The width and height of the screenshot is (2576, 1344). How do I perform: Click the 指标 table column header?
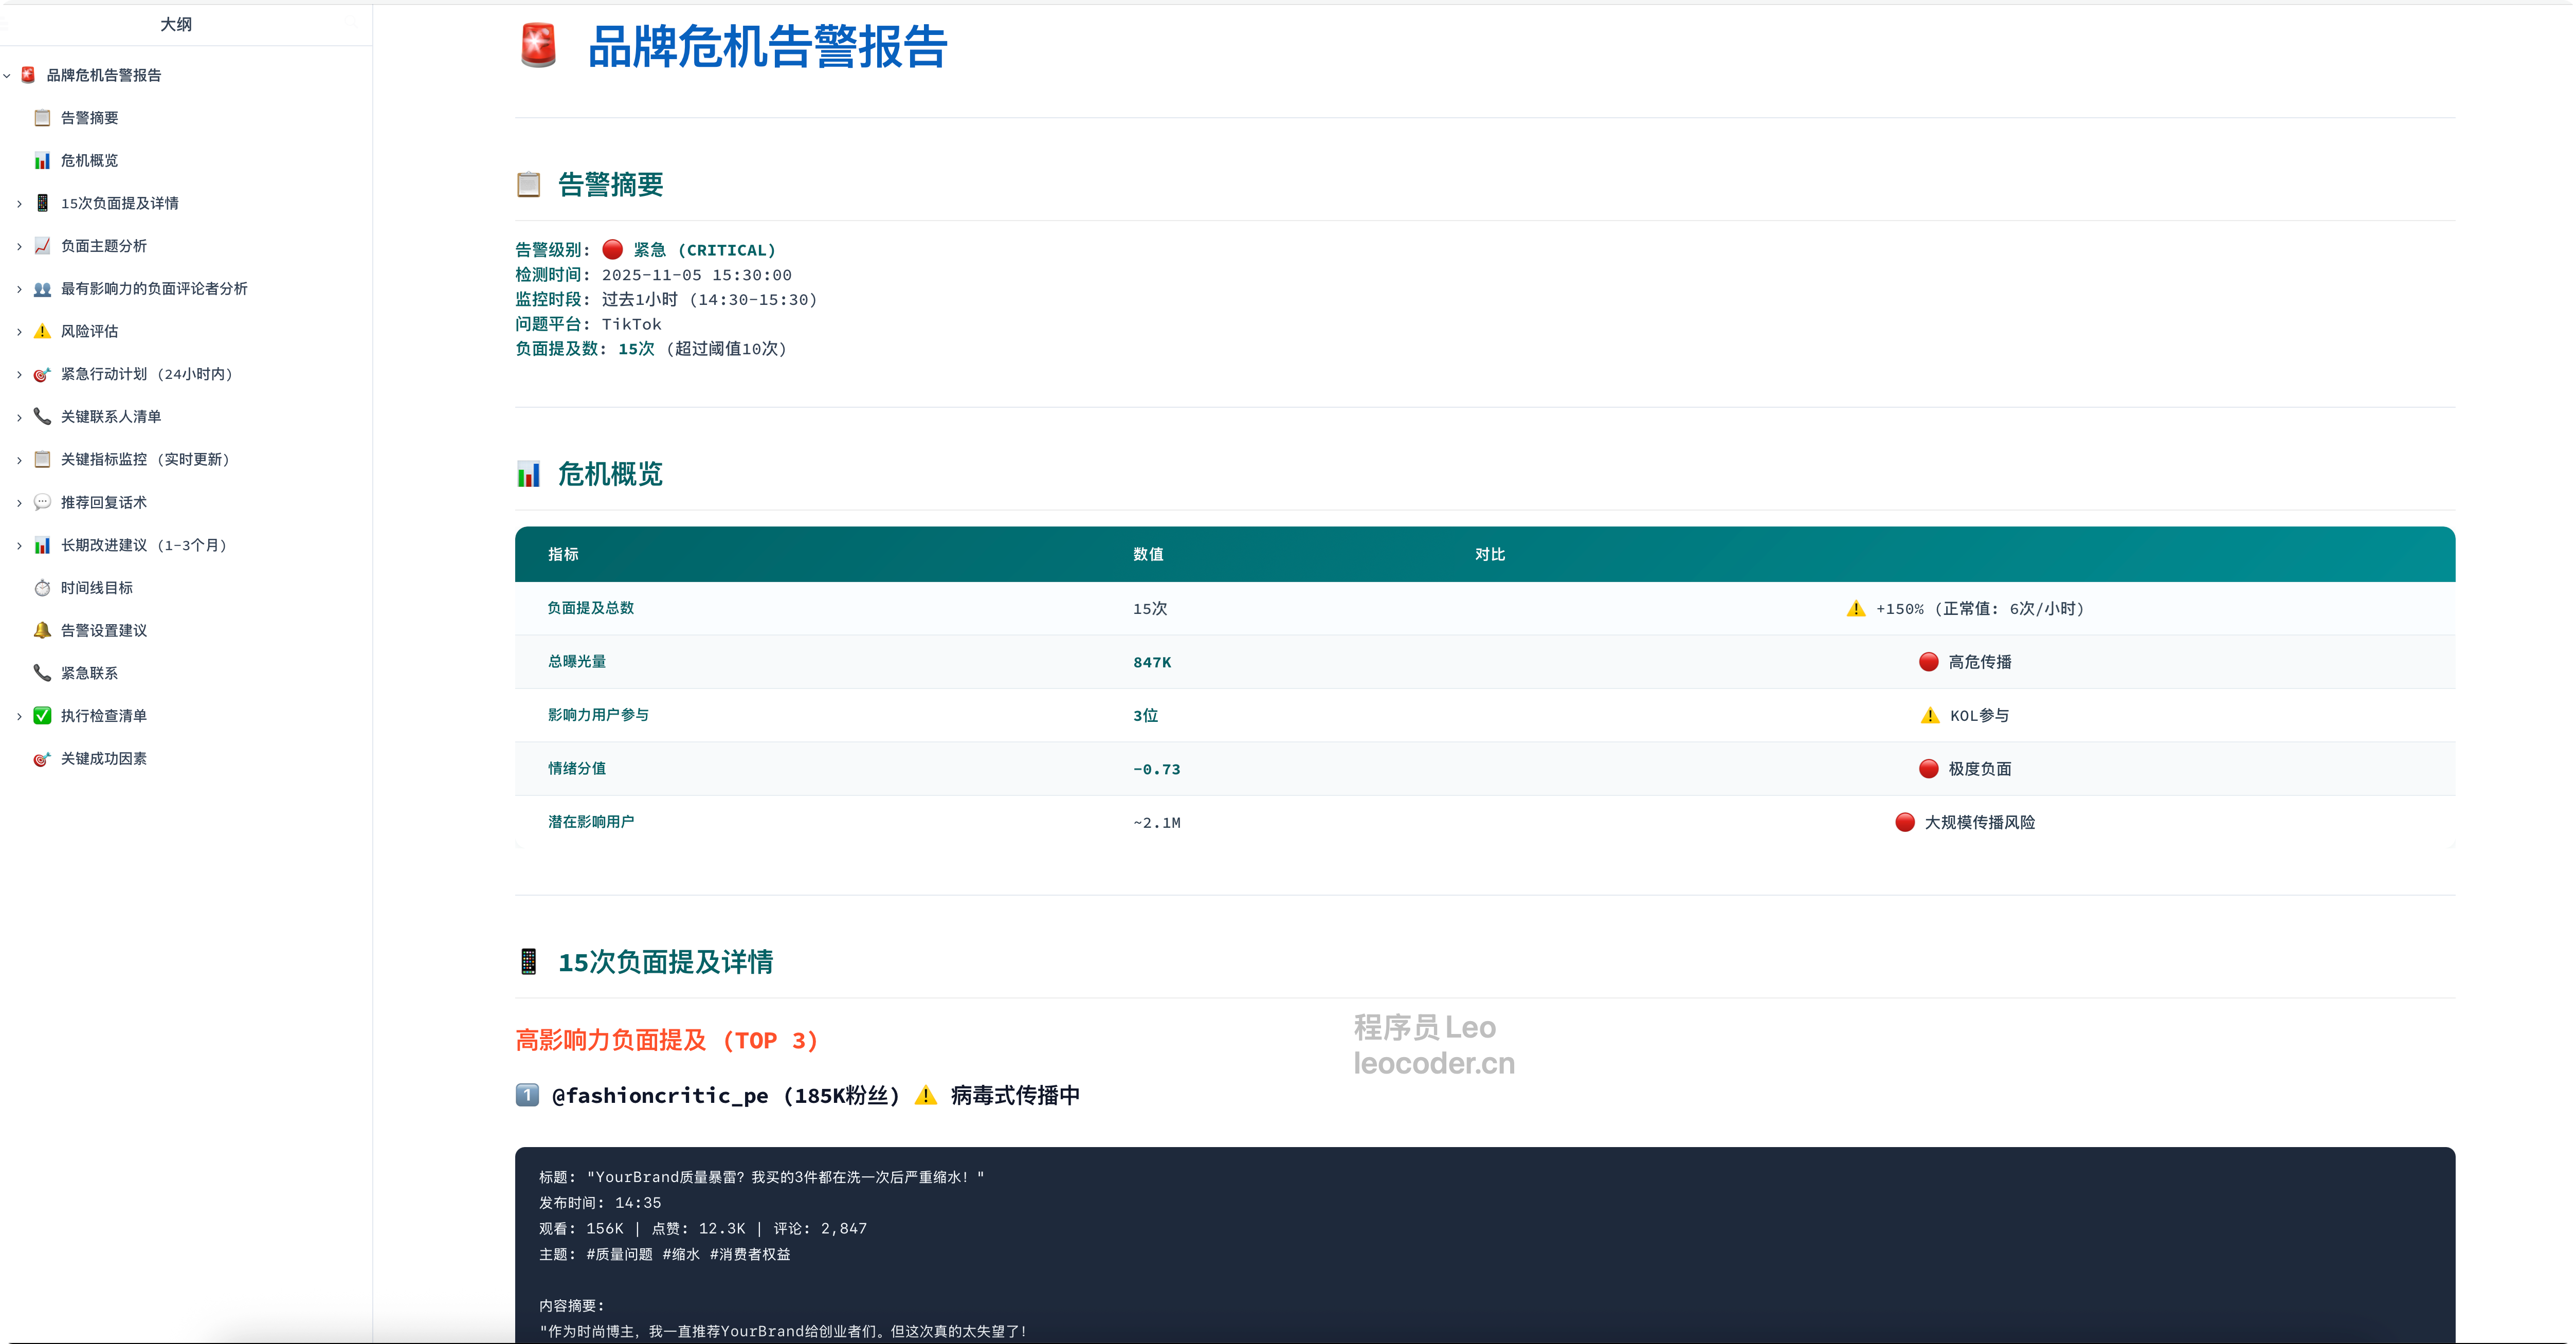click(563, 554)
